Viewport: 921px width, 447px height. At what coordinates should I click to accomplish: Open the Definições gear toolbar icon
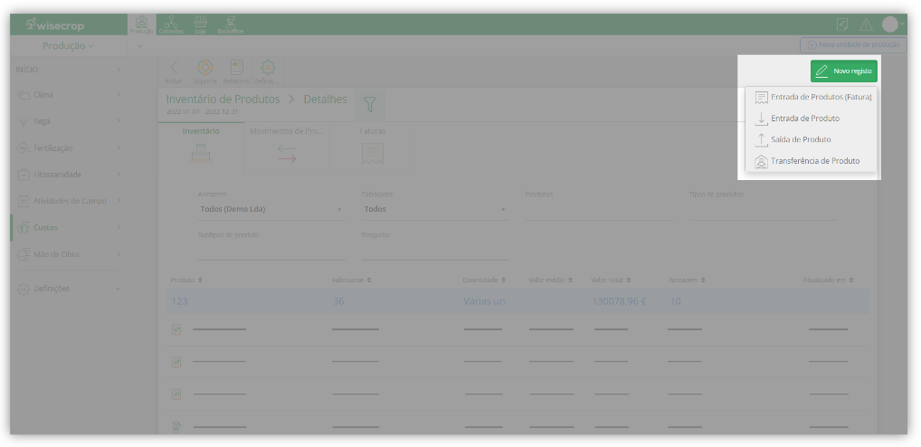click(268, 72)
